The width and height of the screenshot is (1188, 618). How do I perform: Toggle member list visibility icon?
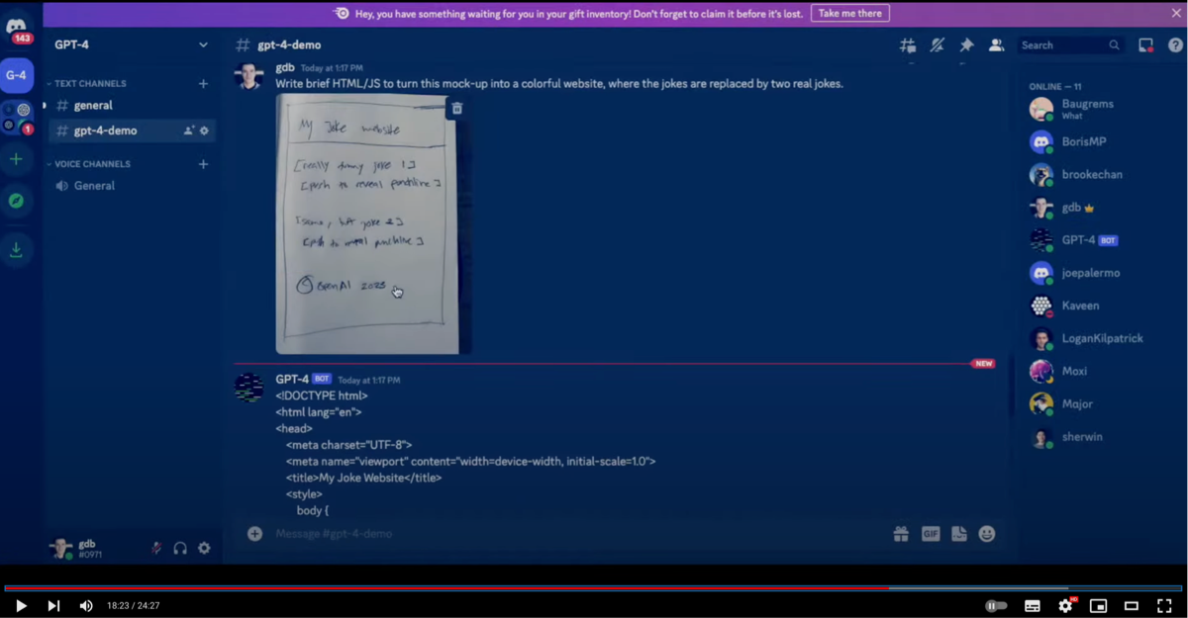click(x=997, y=45)
